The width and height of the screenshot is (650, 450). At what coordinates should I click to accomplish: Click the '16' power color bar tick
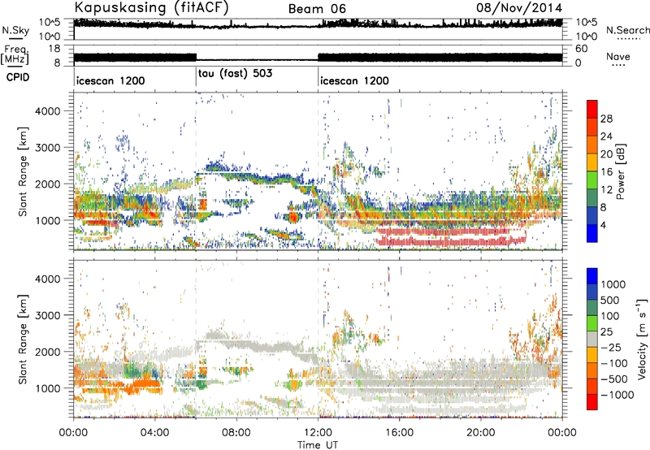click(606, 172)
